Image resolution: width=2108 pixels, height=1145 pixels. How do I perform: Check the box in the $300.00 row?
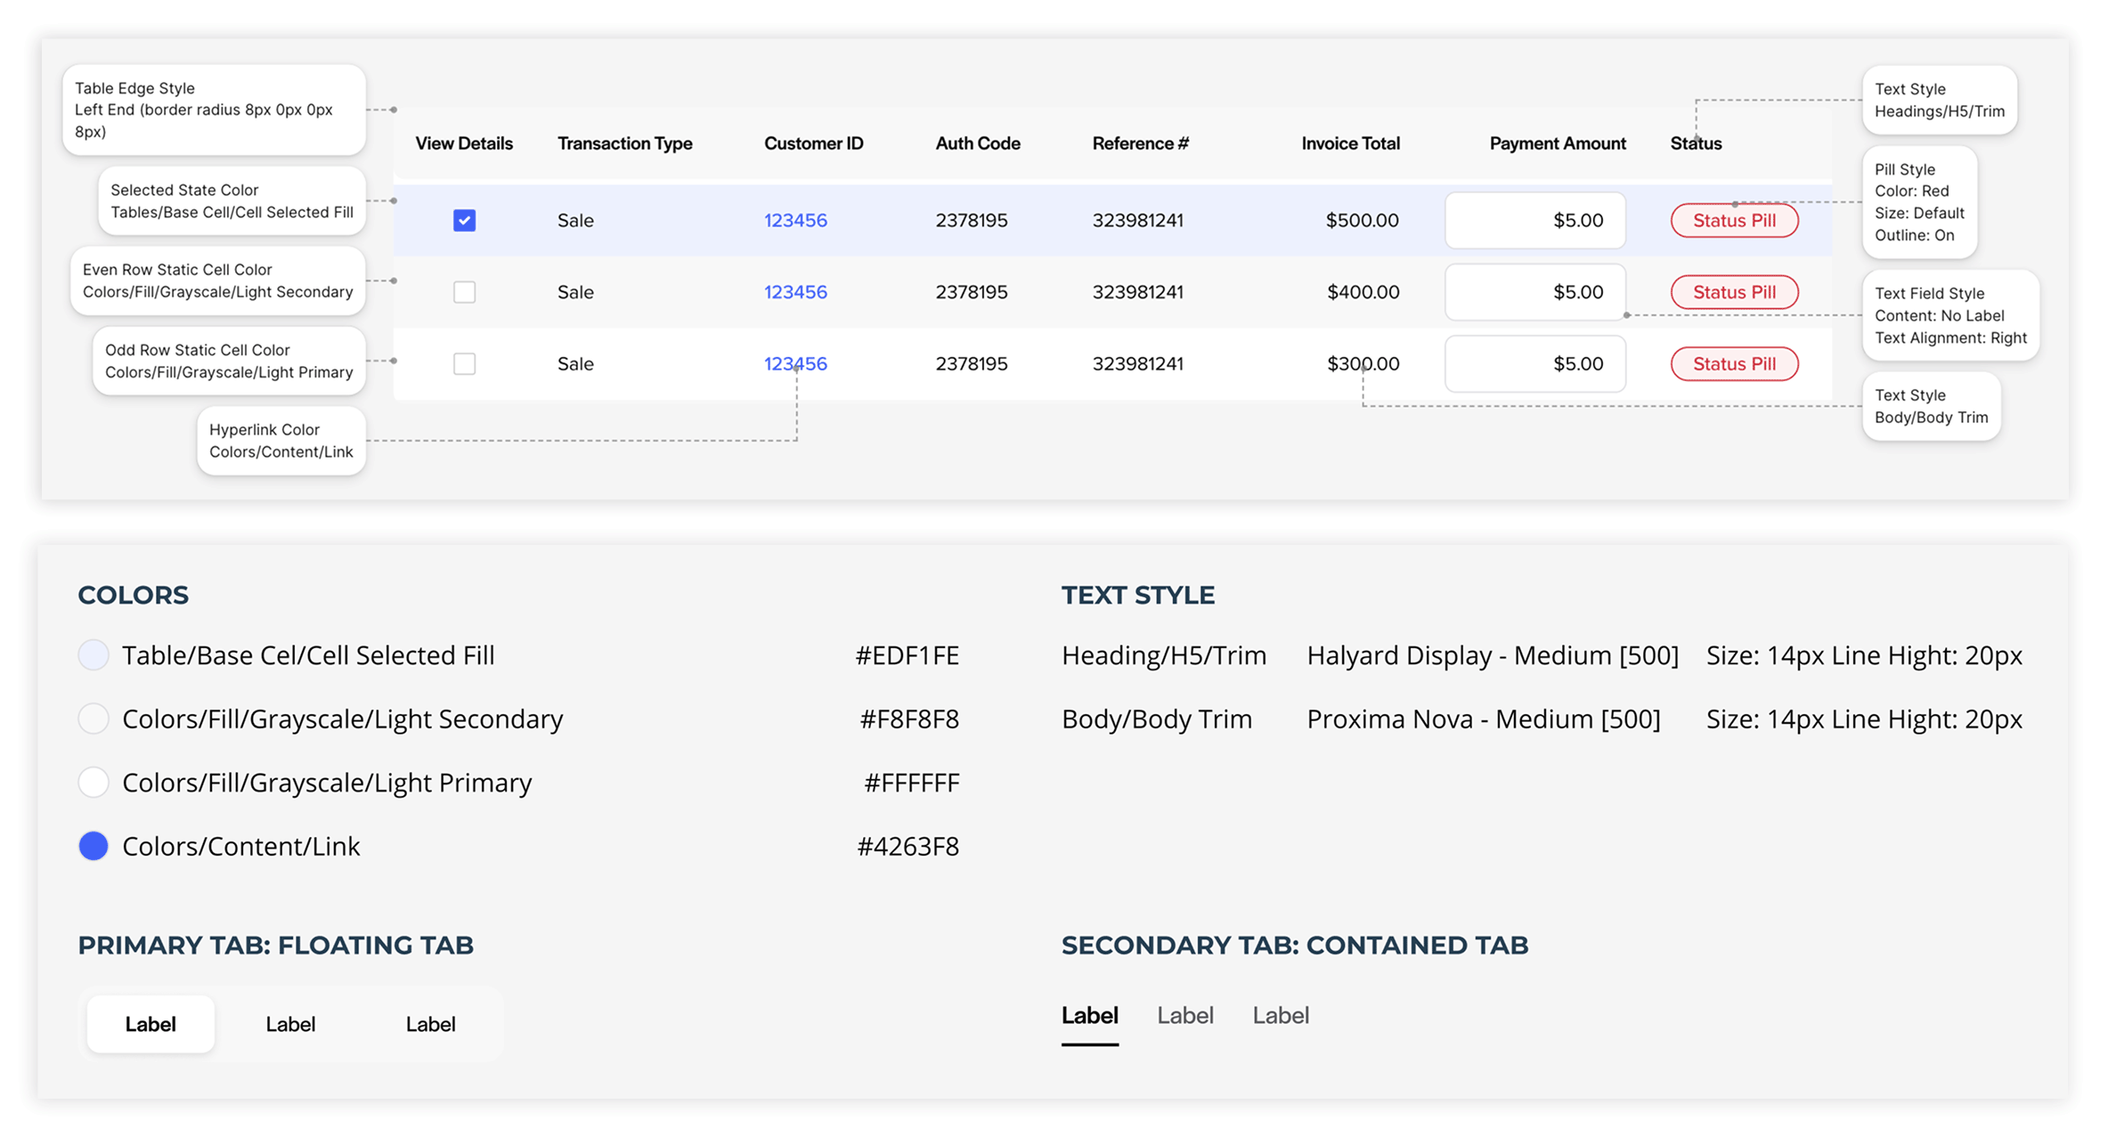[x=464, y=363]
